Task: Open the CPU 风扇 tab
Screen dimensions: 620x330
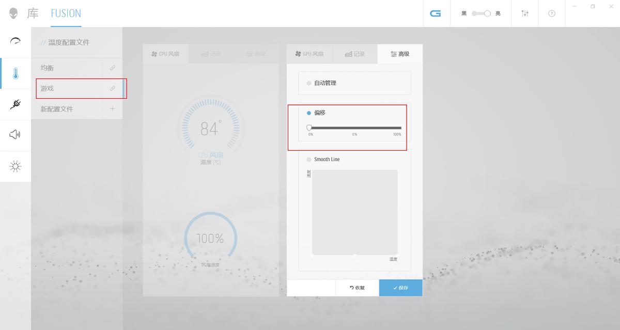Action: click(x=166, y=53)
